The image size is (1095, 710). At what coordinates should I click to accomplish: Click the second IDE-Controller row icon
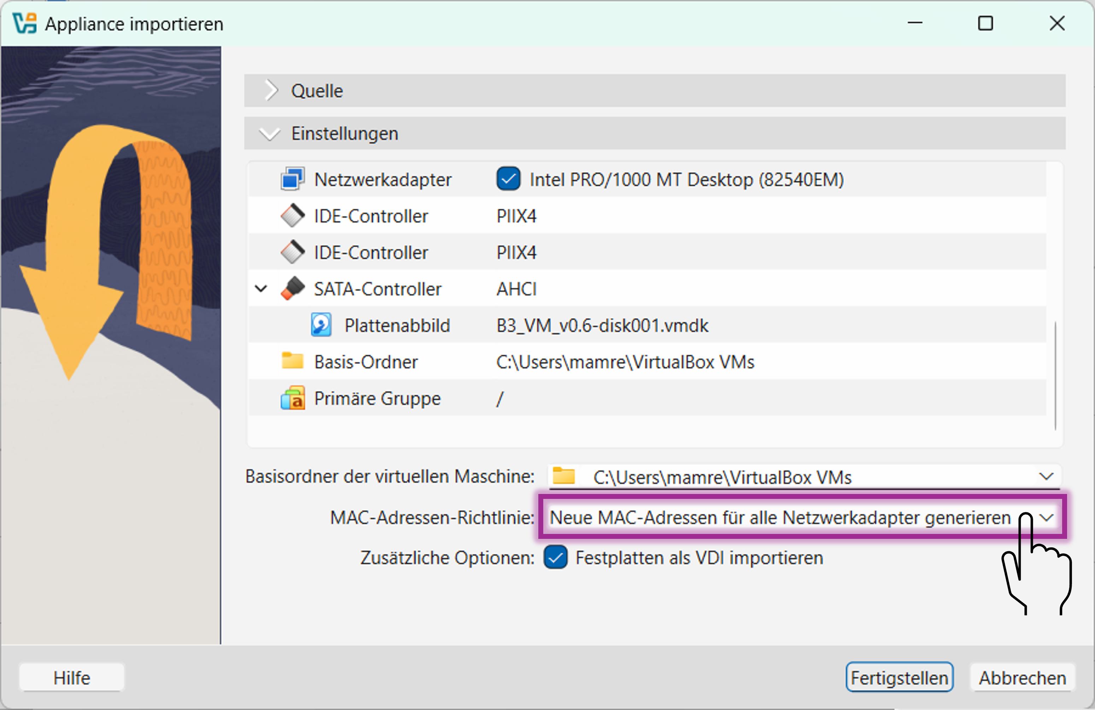[292, 252]
